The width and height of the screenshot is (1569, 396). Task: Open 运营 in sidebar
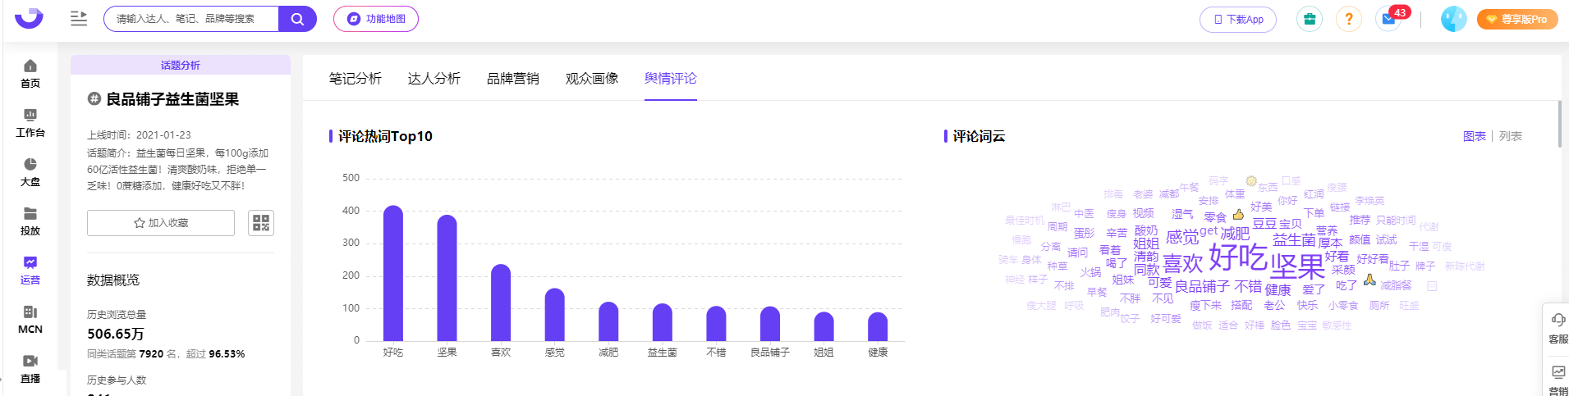30,271
